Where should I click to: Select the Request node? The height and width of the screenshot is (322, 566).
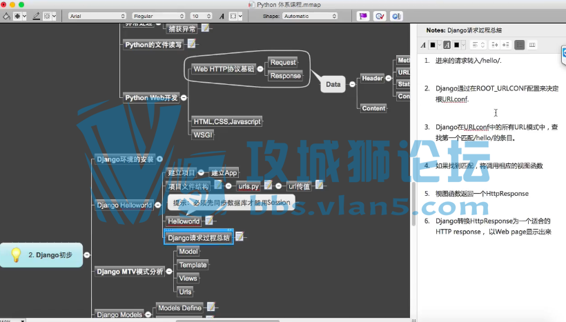click(x=283, y=62)
